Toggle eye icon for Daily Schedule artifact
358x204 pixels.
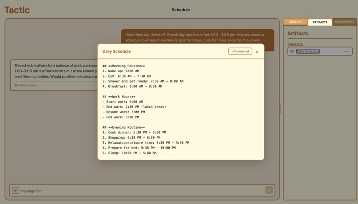(292, 51)
